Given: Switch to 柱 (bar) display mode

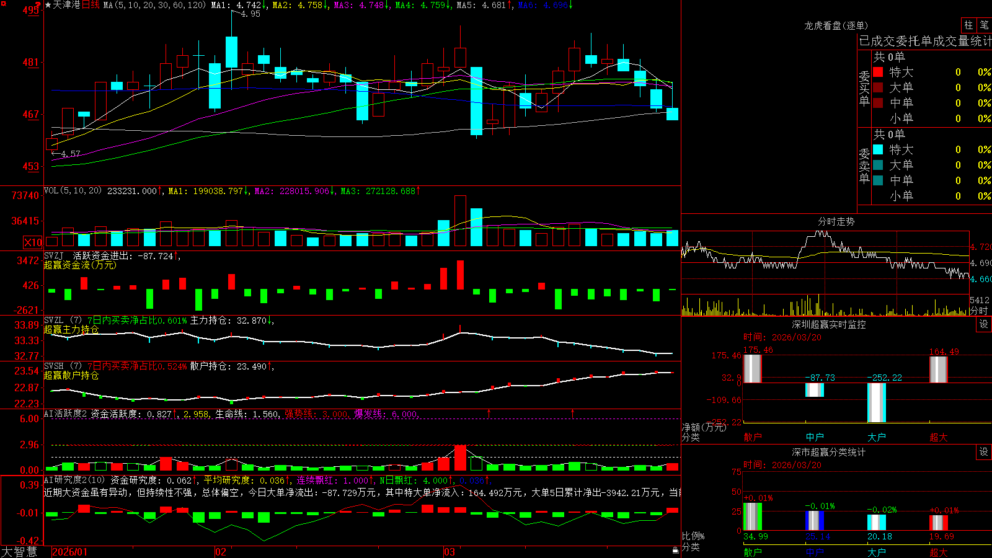Looking at the screenshot, I should [x=968, y=25].
